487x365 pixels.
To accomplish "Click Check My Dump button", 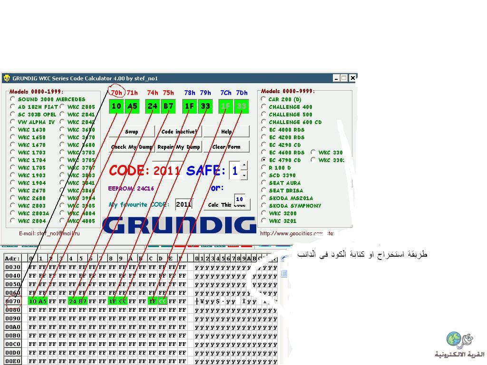I will click(x=132, y=147).
